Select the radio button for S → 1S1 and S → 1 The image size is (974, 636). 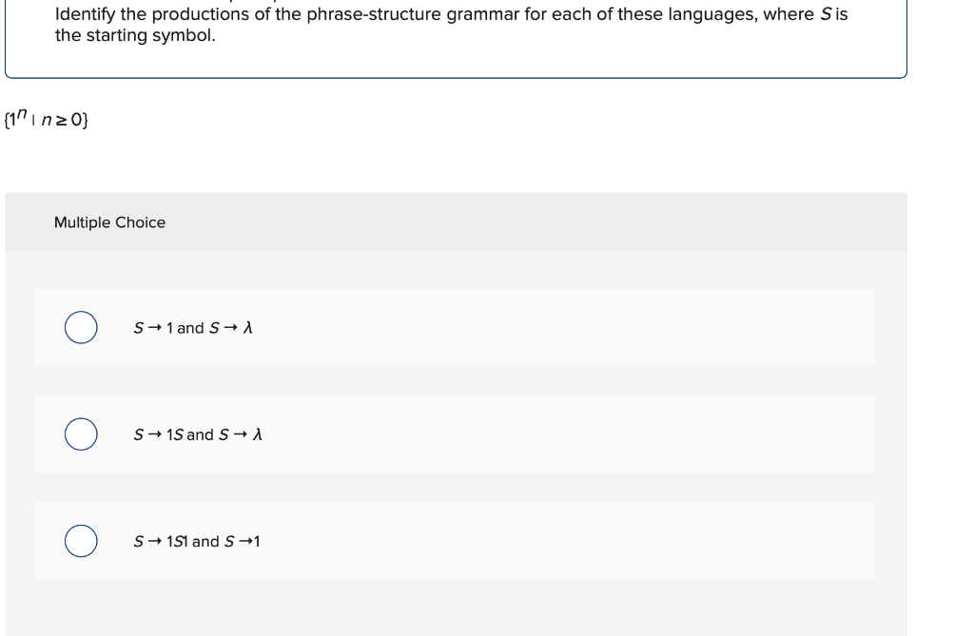[x=80, y=540]
